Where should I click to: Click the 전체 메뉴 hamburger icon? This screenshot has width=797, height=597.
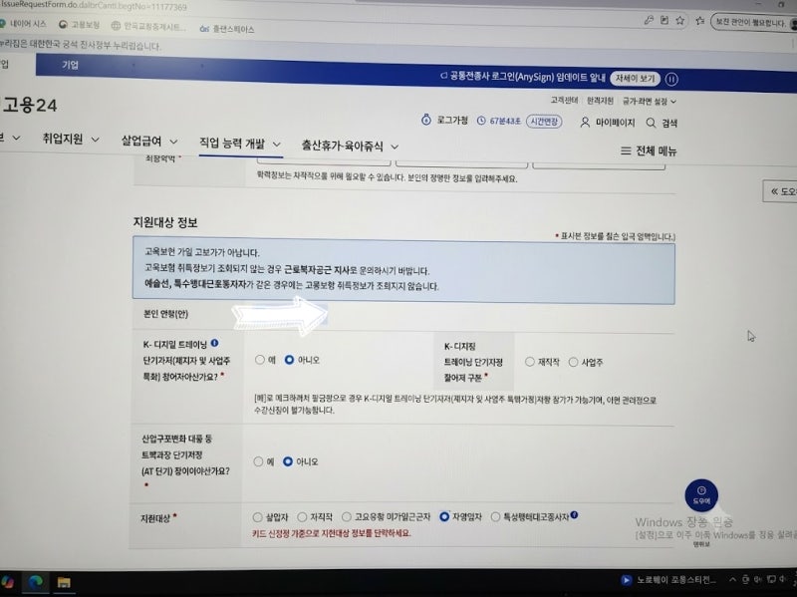(626, 150)
